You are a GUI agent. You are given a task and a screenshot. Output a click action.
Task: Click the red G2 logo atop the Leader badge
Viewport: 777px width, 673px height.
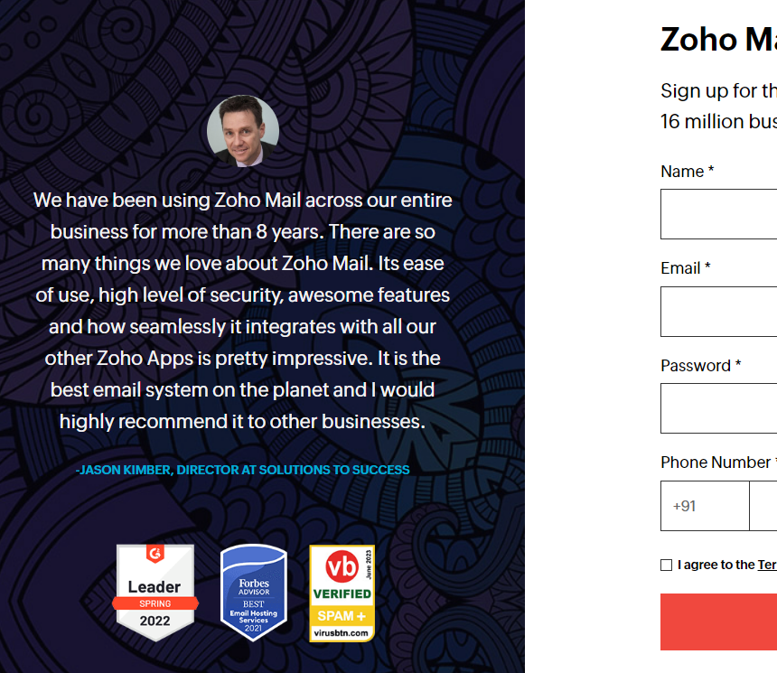(x=155, y=553)
